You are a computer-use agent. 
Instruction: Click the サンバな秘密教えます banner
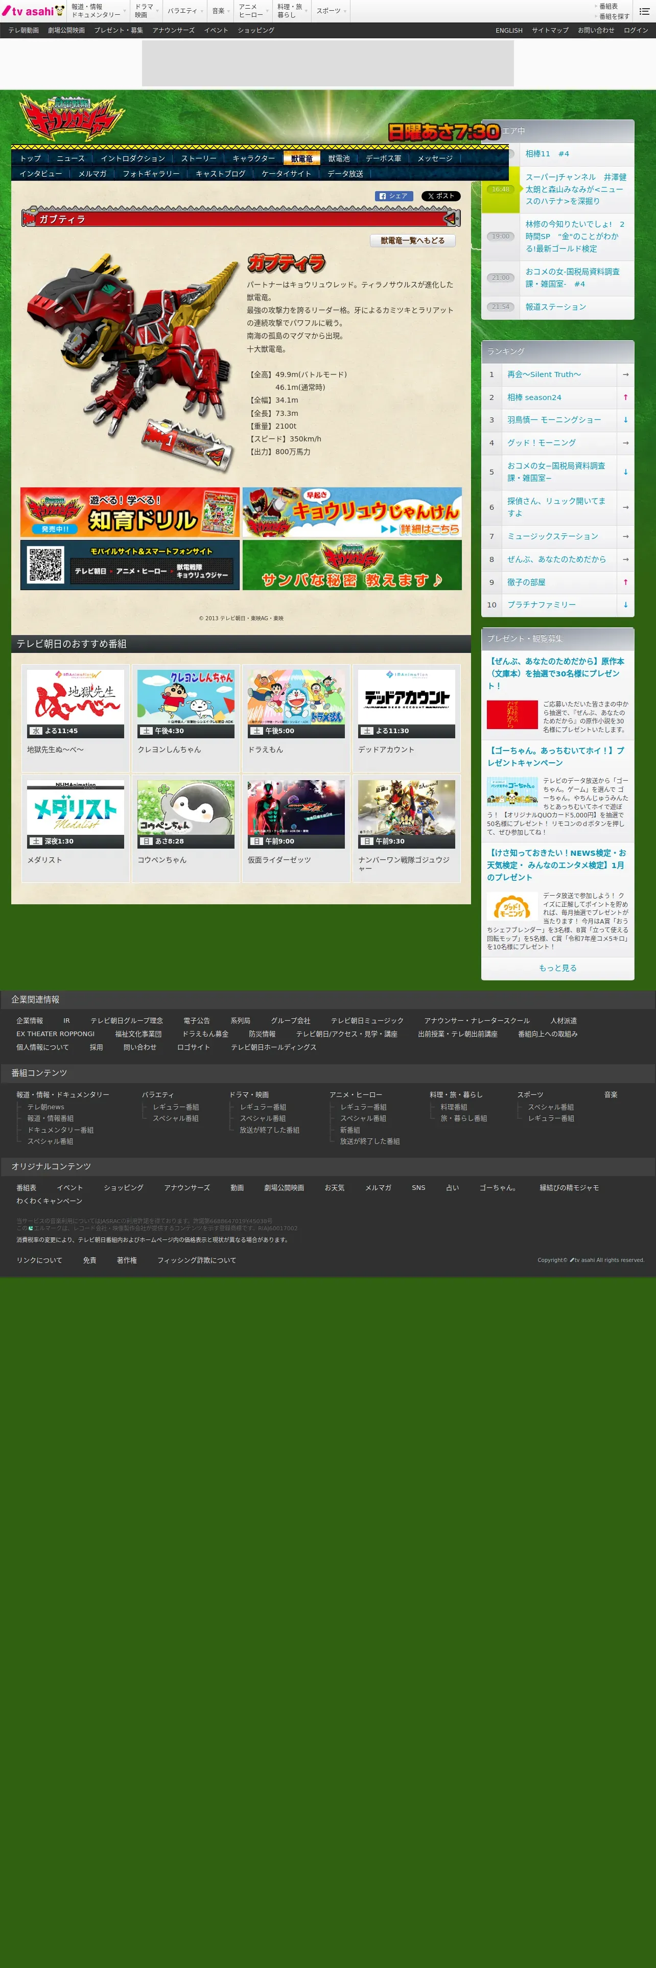(x=352, y=566)
